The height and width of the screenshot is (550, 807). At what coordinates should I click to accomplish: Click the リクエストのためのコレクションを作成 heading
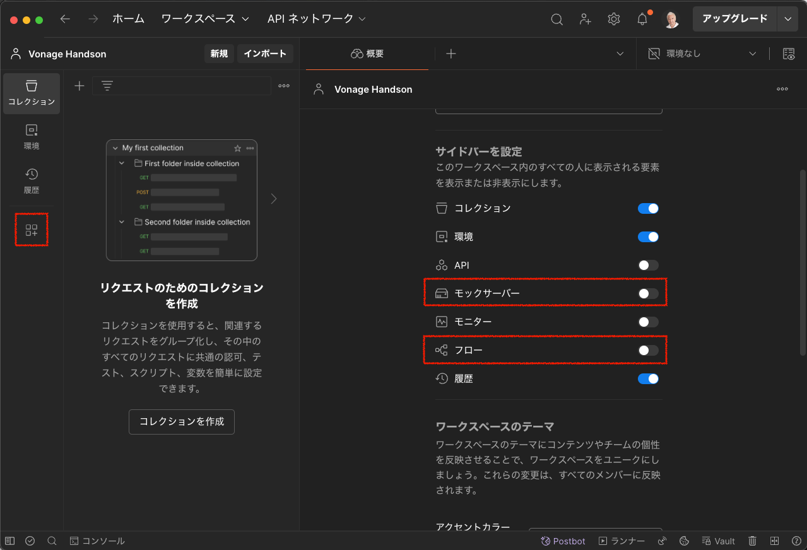pos(182,296)
